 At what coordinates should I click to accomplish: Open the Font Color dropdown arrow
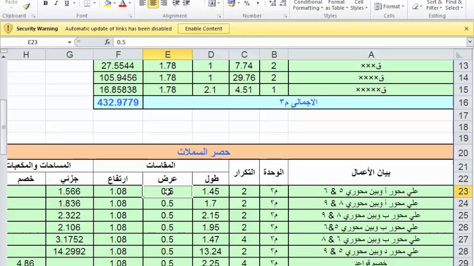click(x=130, y=3)
